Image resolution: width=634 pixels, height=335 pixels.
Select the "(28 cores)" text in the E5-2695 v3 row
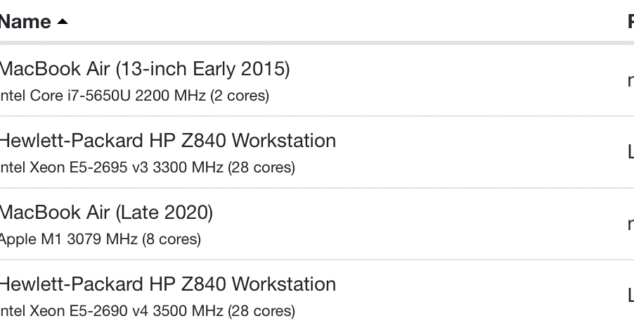(261, 167)
